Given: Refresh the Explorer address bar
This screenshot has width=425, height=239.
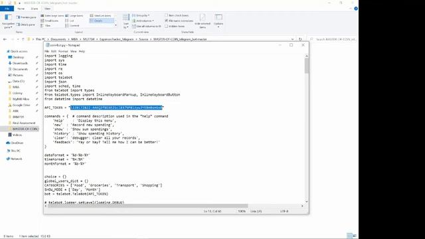Looking at the screenshot, I should pos(300,39).
